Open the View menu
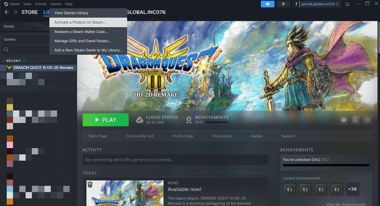380x206 pixels. click(27, 4)
